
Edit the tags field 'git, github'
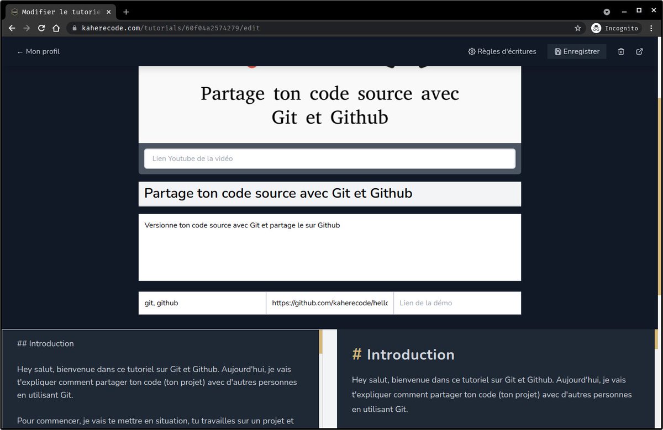(202, 303)
